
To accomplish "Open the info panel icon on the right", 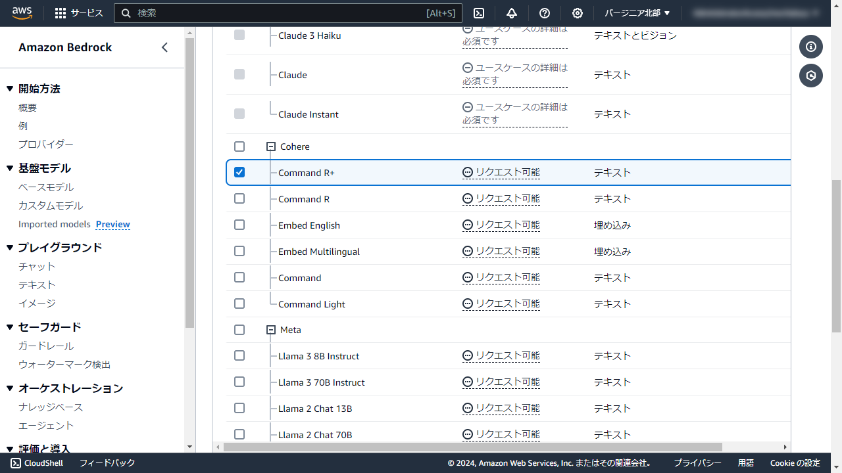I will tap(811, 47).
